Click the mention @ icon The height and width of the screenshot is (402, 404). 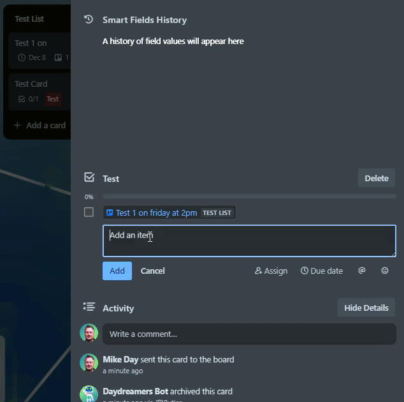362,271
